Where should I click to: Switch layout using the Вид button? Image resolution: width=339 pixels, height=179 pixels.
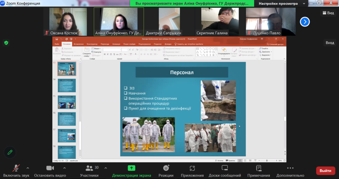328,13
